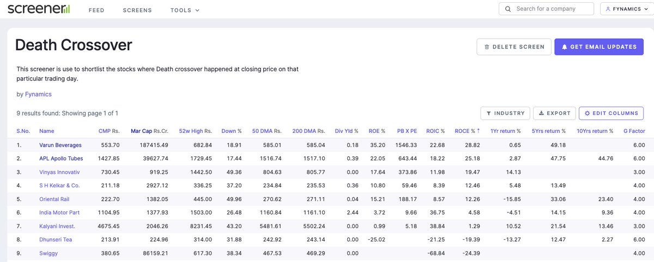Sort by the Name column header
This screenshot has height=262, width=654.
pos(47,131)
